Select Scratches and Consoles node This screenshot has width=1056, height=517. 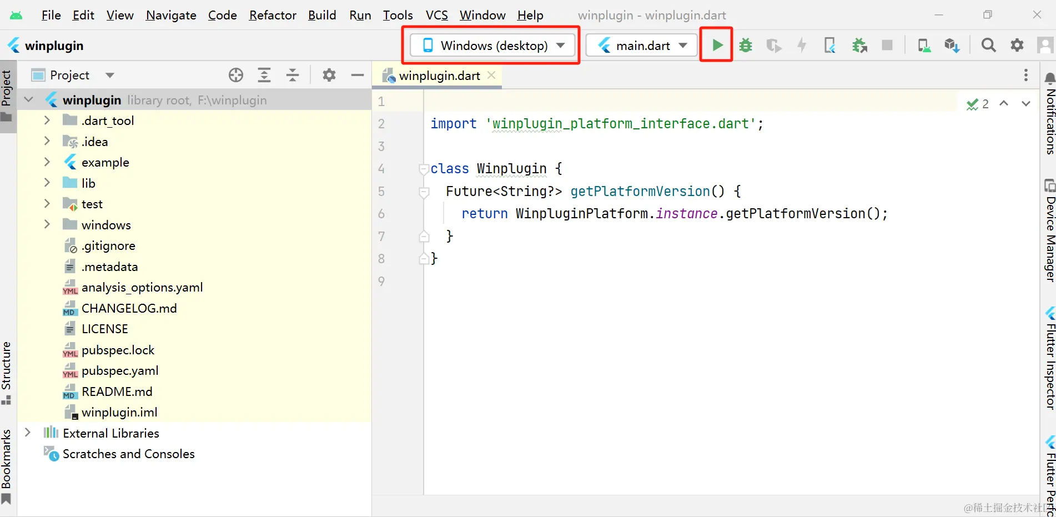[x=128, y=454]
